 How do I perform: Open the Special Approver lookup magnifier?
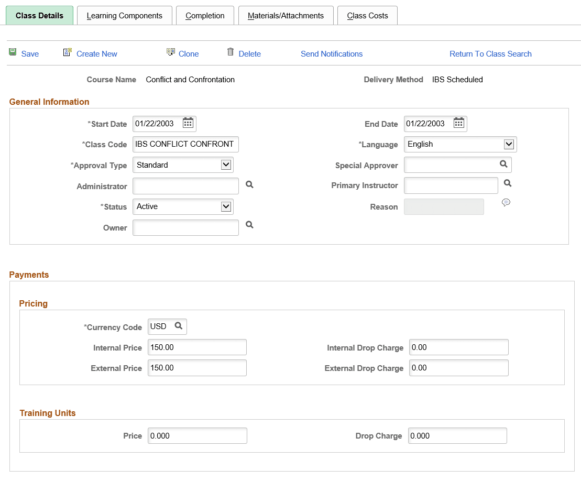(x=503, y=164)
